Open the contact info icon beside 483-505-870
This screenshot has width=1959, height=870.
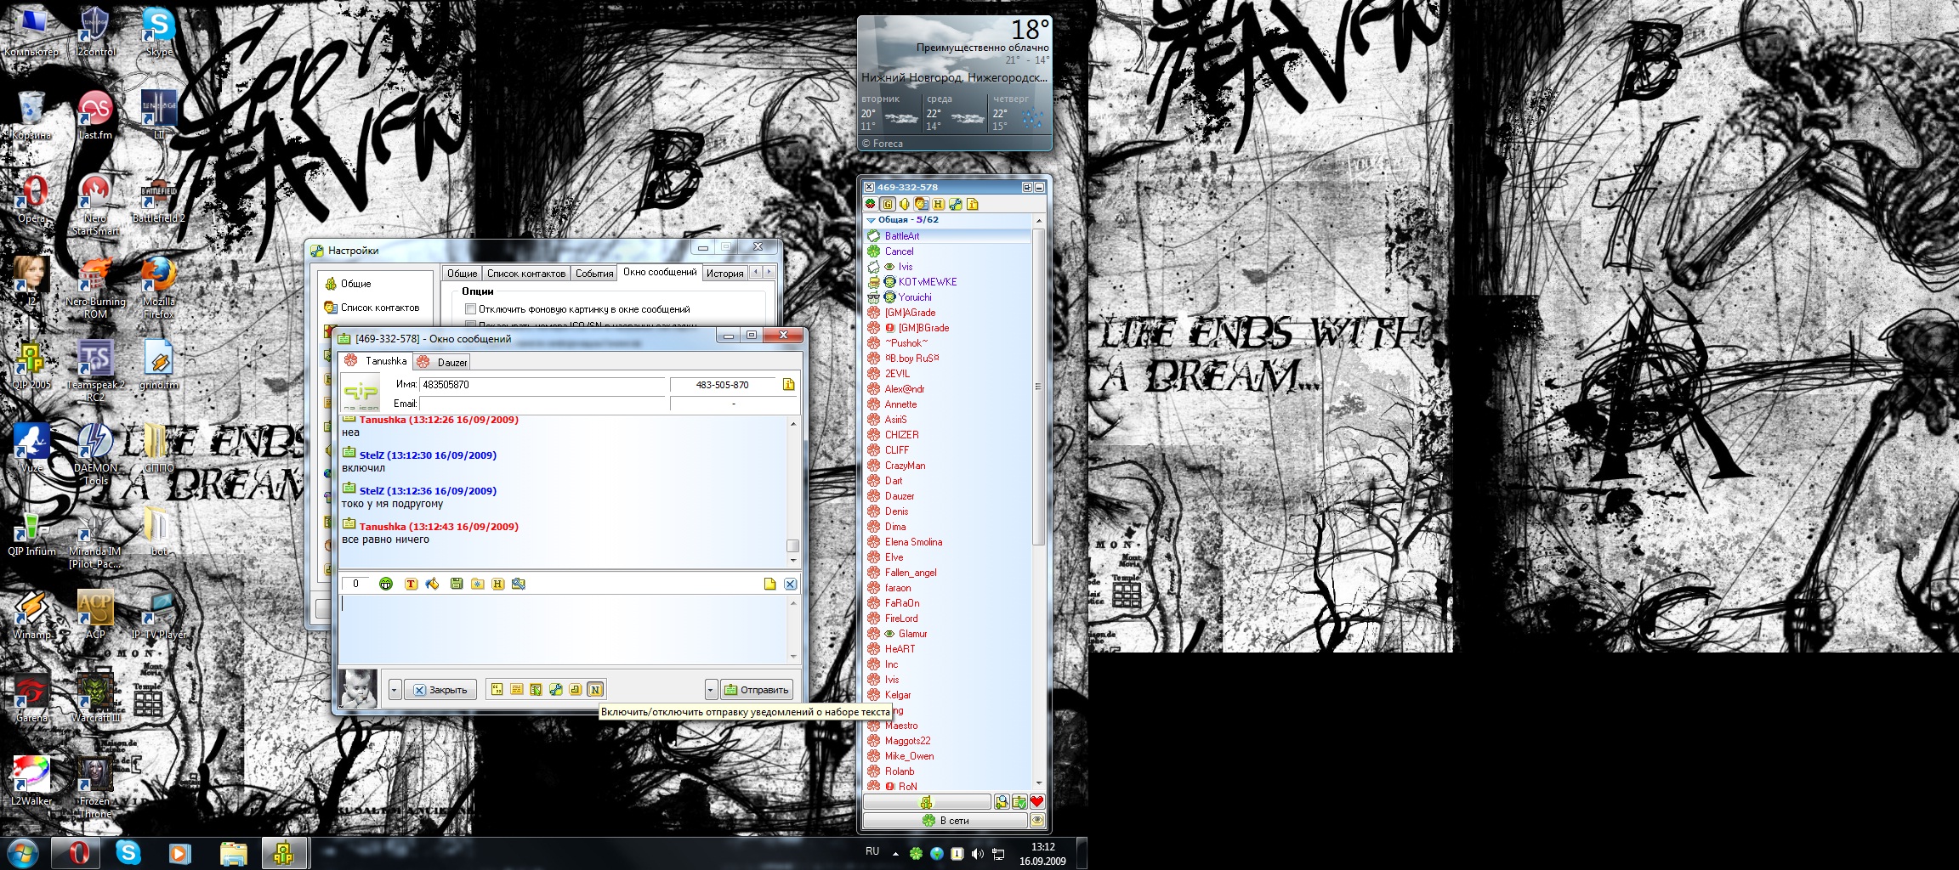click(789, 384)
